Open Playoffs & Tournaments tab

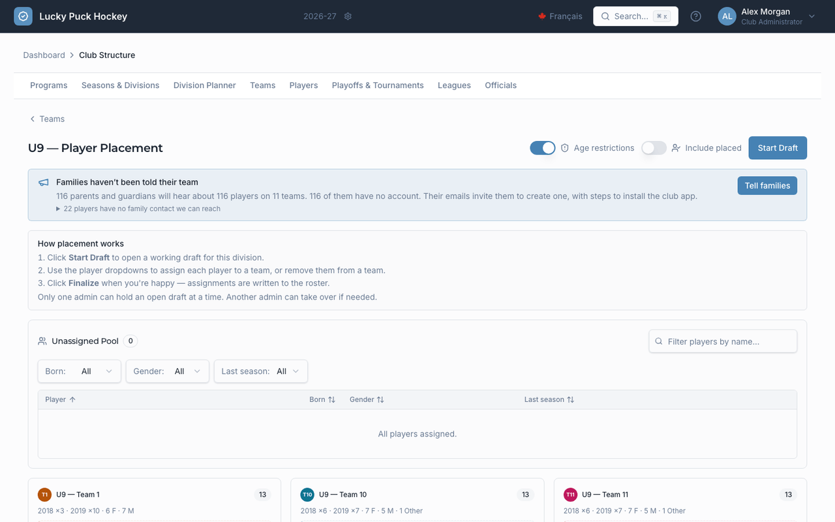click(378, 85)
